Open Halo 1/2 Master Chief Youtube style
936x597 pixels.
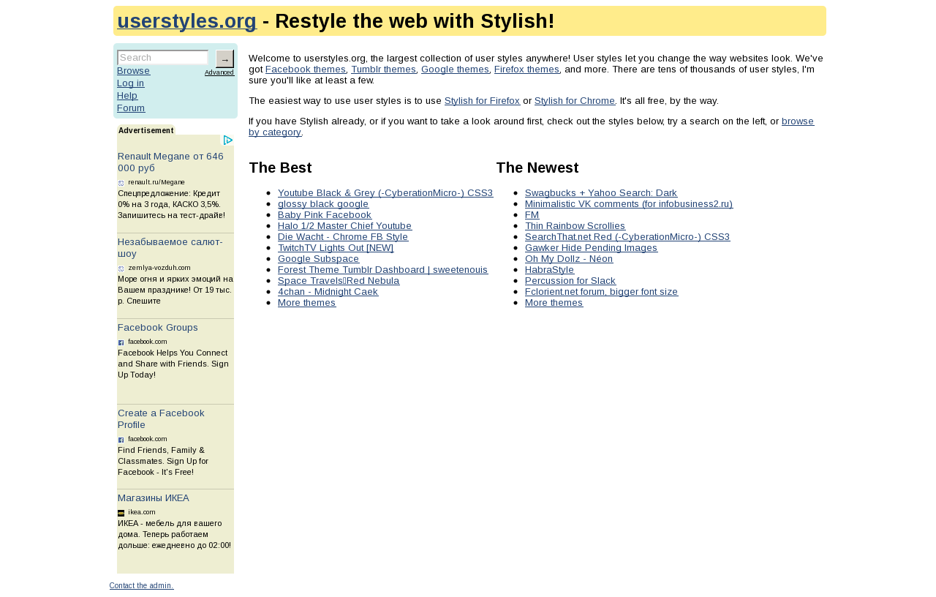(x=344, y=226)
